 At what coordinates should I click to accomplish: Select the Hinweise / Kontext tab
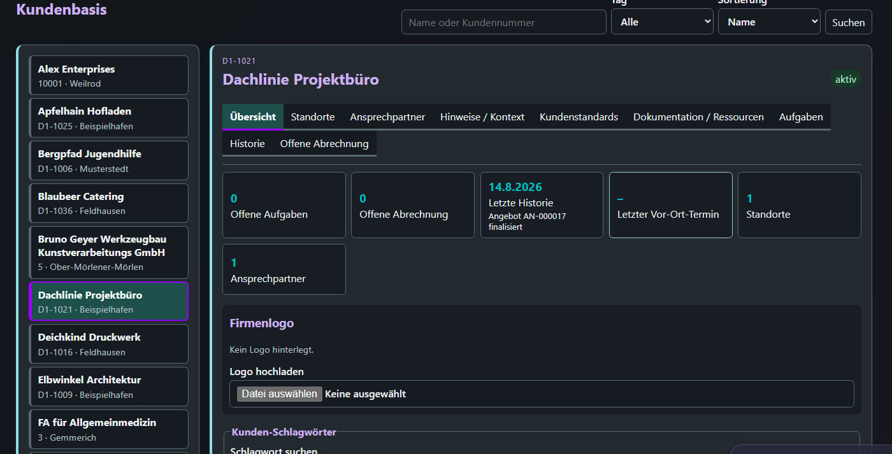482,117
